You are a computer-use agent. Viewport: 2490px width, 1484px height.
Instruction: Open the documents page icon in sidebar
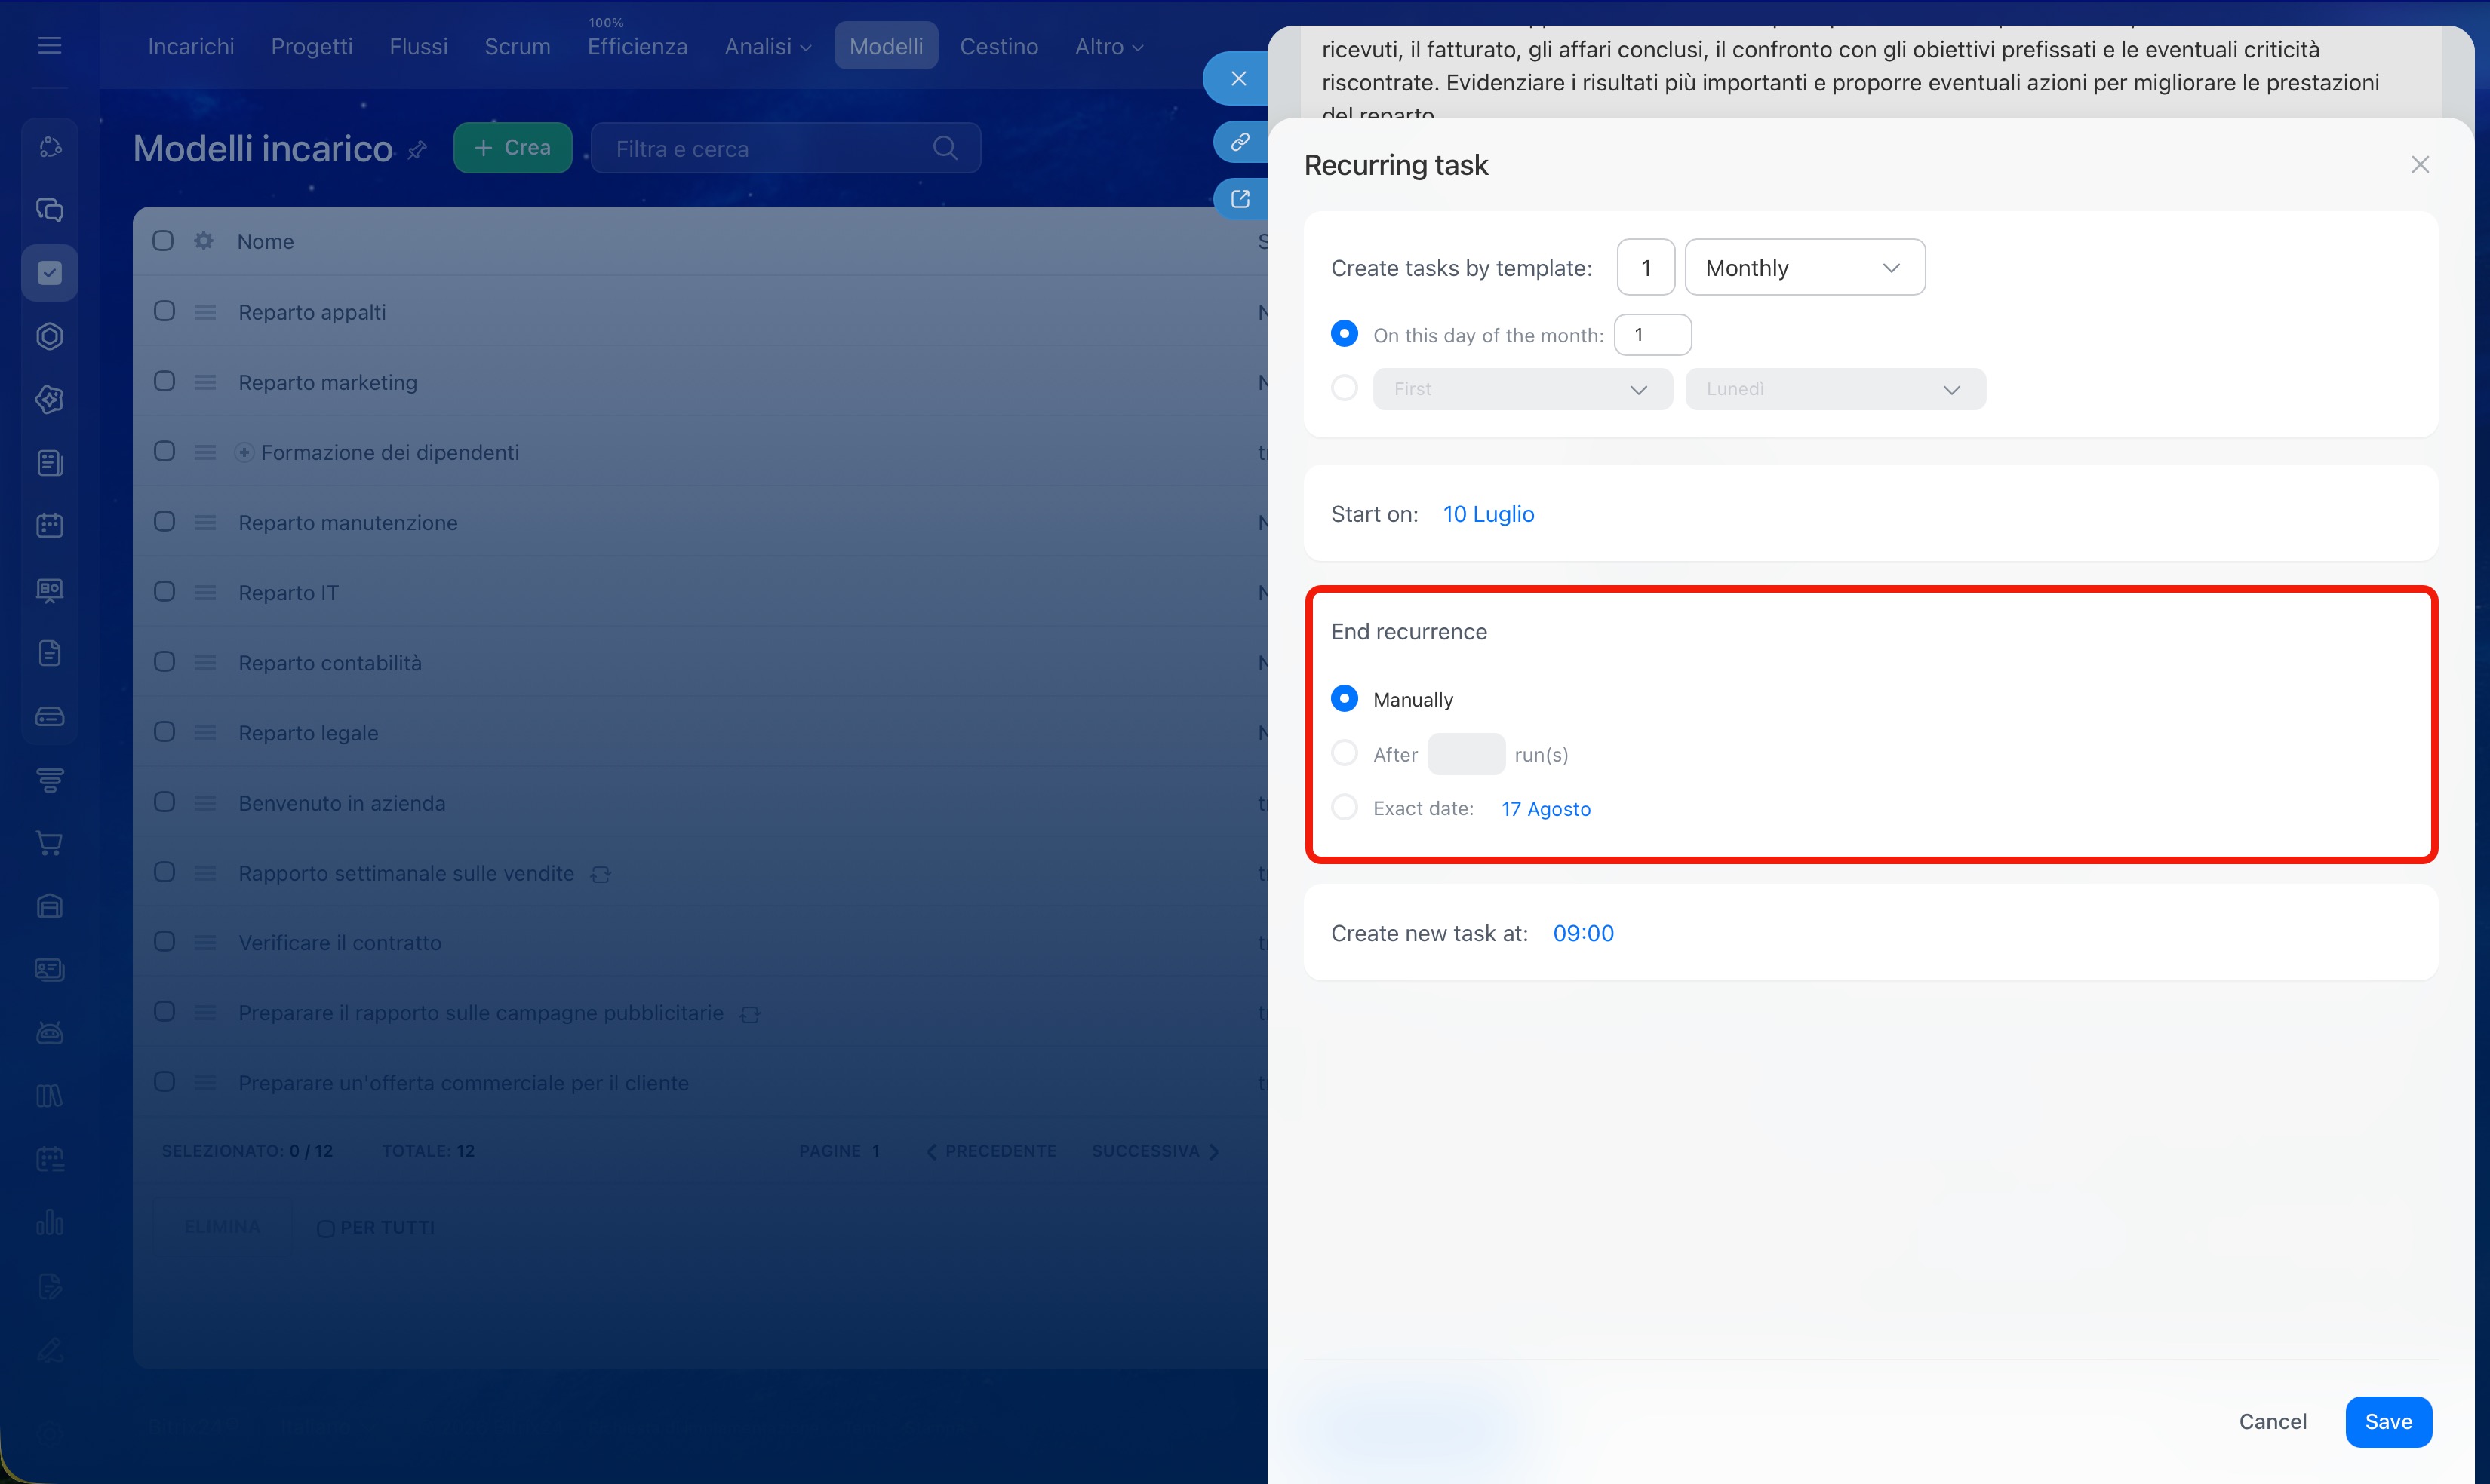click(50, 653)
